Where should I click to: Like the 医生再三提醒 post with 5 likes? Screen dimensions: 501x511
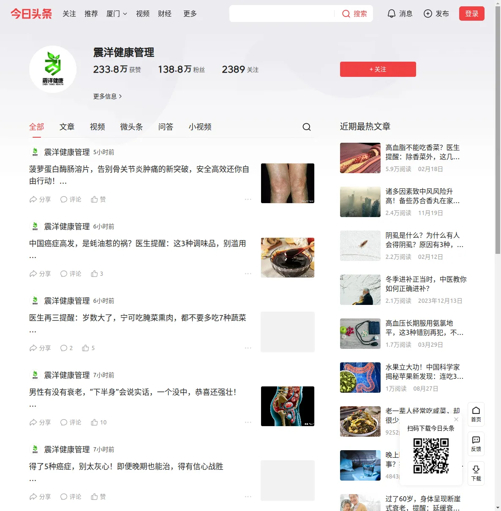(x=88, y=348)
